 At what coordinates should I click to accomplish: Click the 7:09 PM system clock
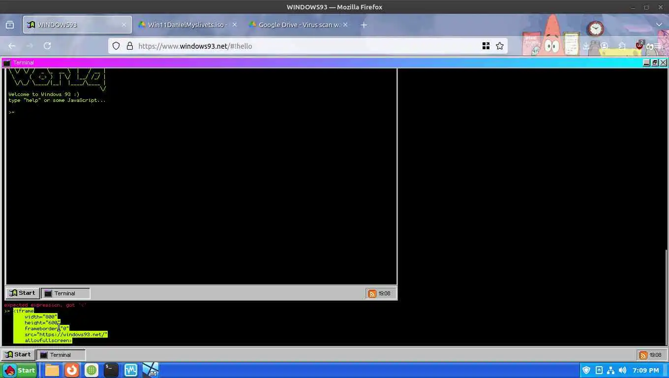point(646,370)
